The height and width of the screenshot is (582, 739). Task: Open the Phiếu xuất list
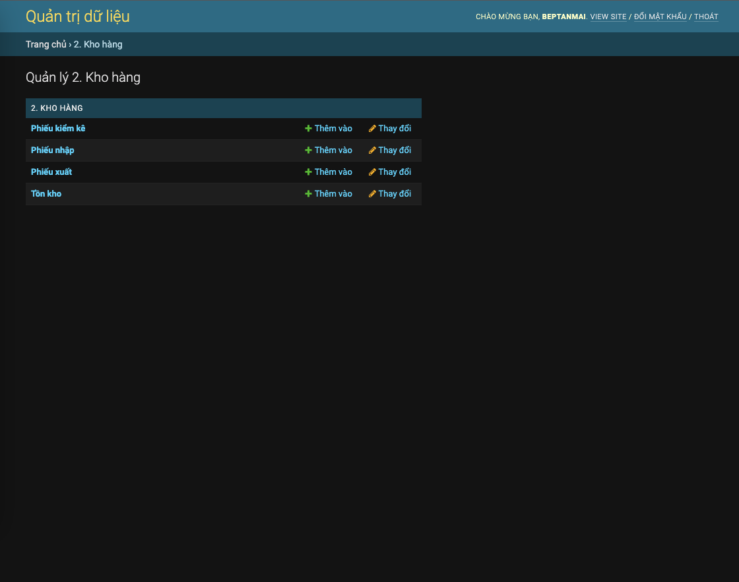[51, 172]
